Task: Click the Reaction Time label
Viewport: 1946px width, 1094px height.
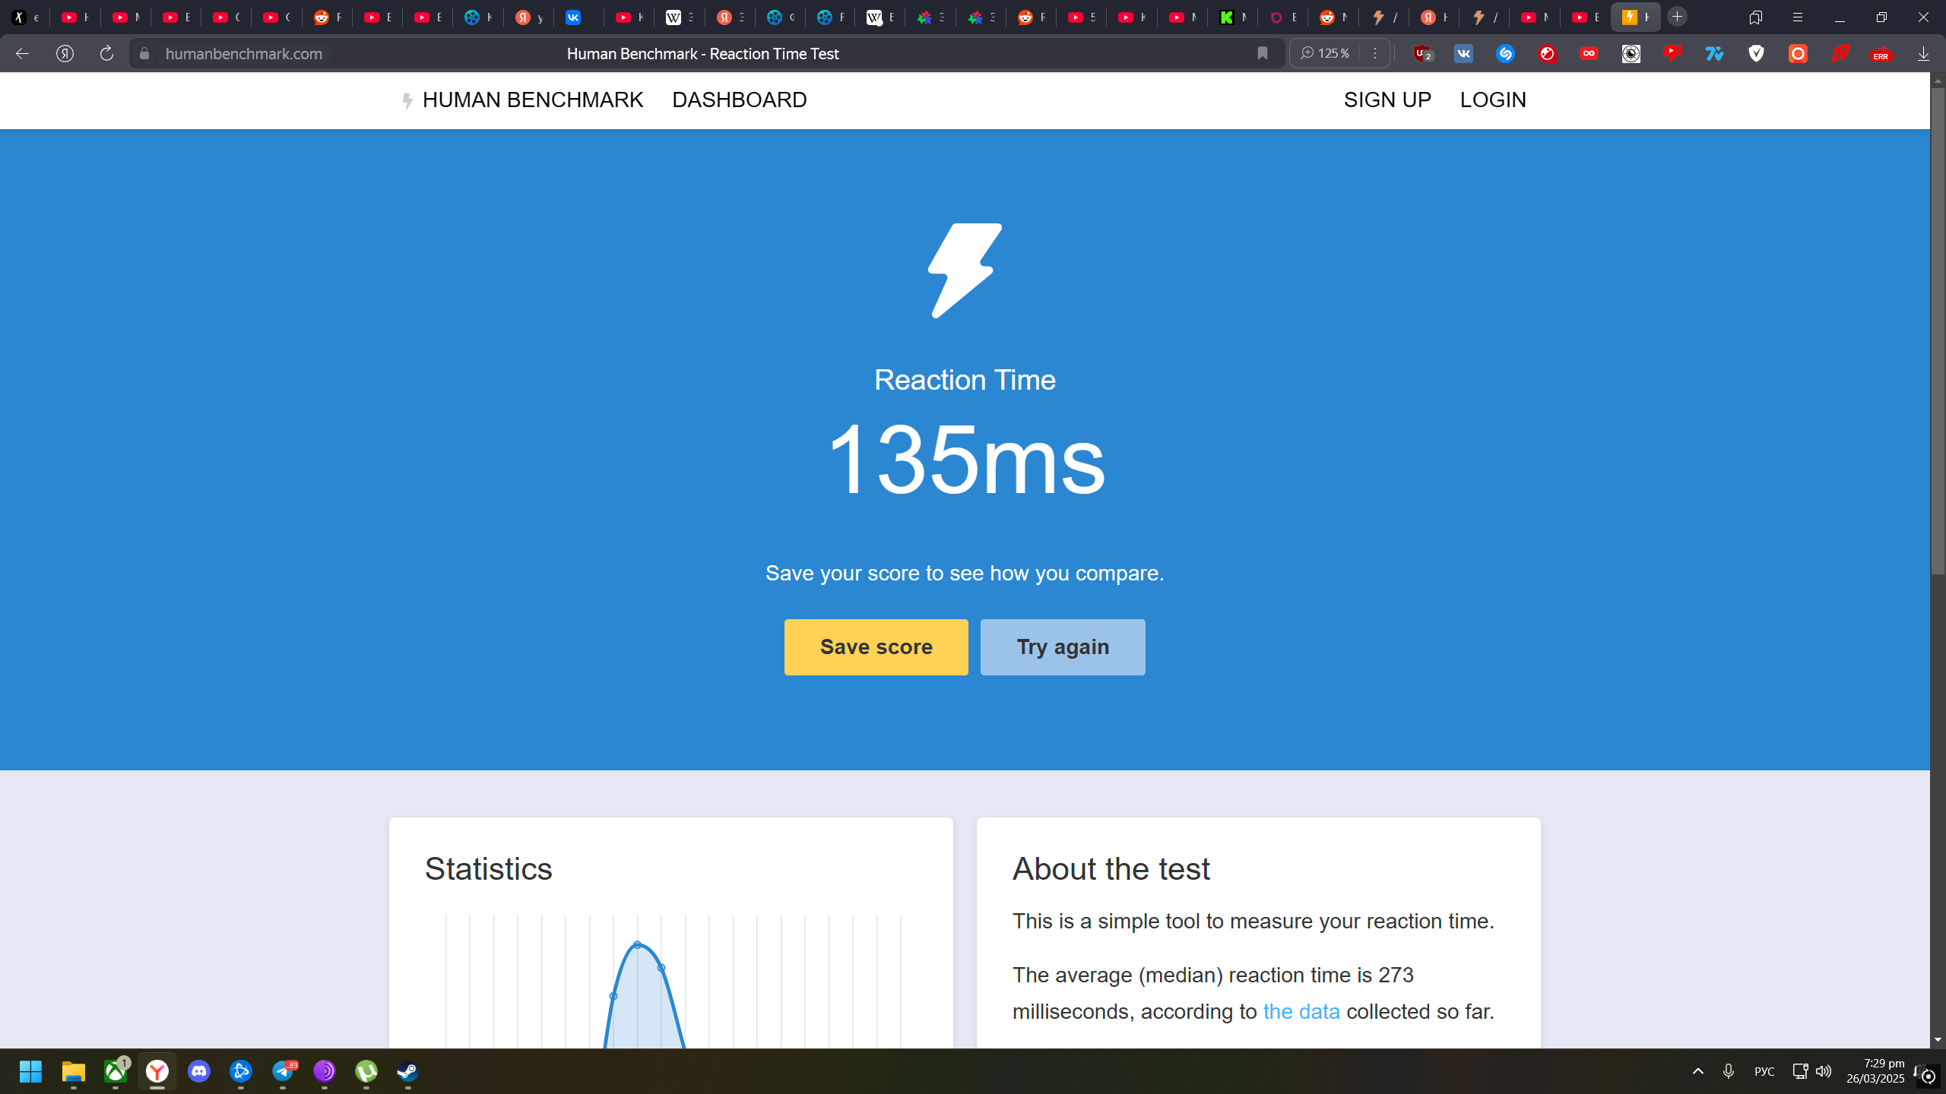Action: [965, 380]
